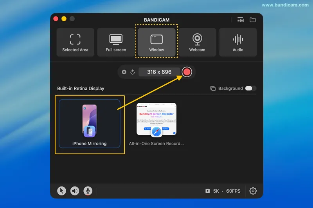Open the Webcam recording mode

pyautogui.click(x=197, y=42)
